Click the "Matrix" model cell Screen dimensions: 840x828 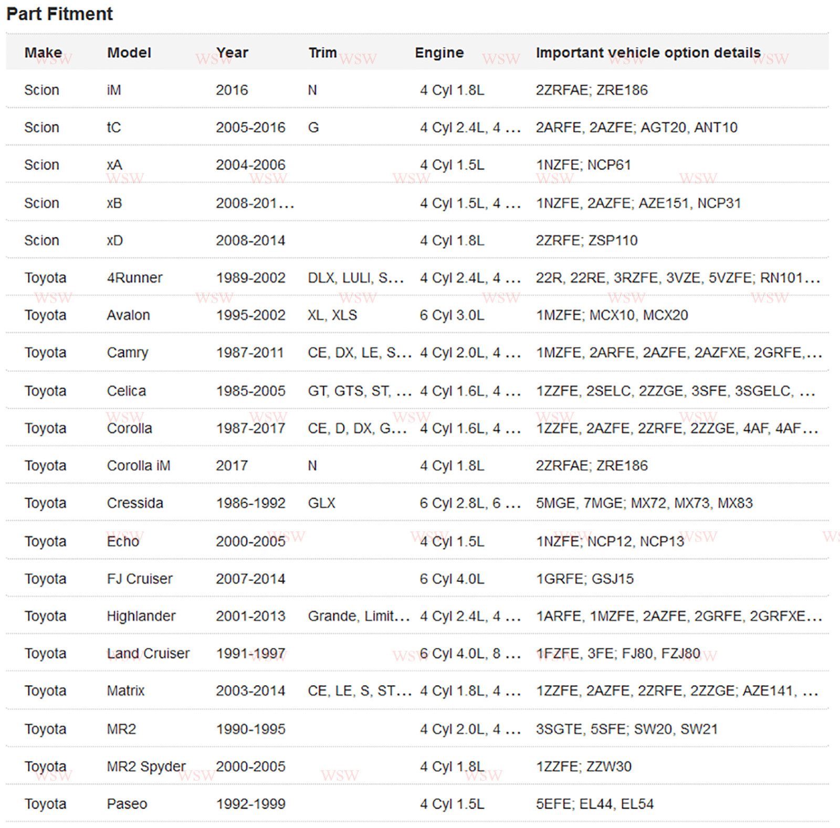[x=125, y=690]
